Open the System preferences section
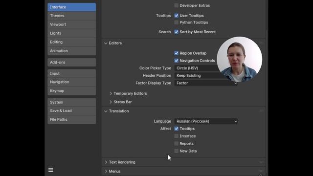The width and height of the screenshot is (313, 176). (72, 102)
